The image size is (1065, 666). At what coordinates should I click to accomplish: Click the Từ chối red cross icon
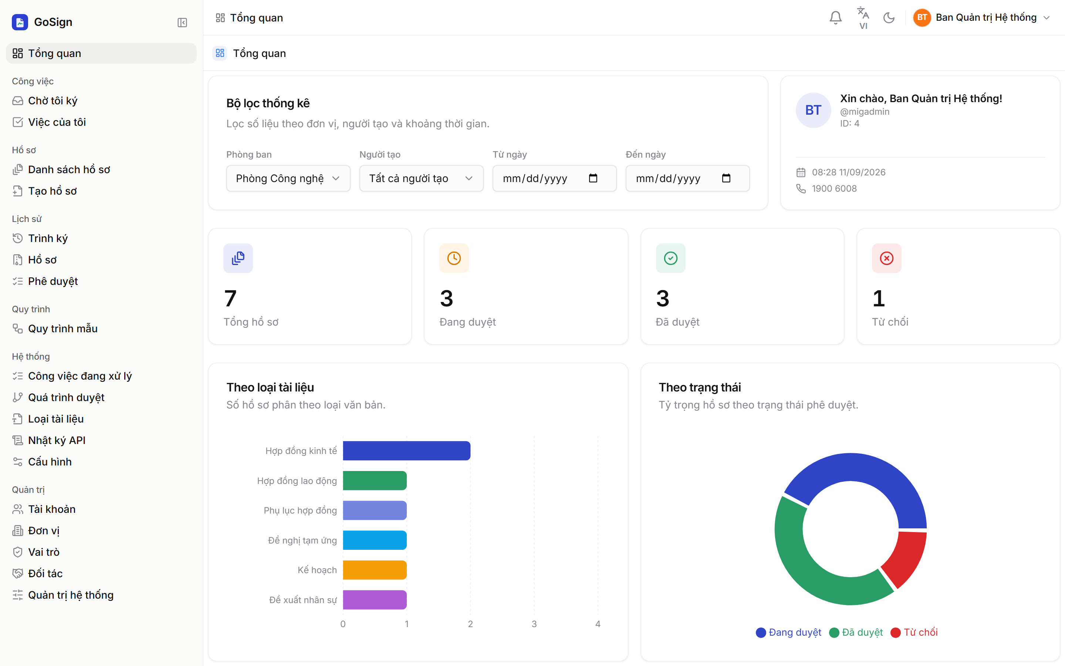(886, 258)
